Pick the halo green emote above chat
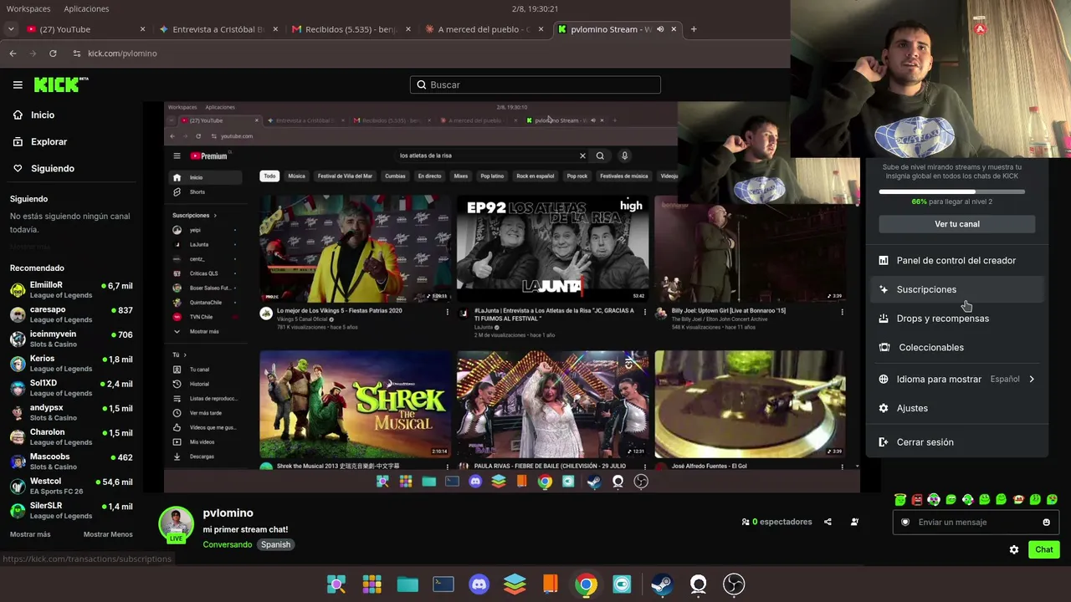Image resolution: width=1071 pixels, height=602 pixels. pos(900,499)
